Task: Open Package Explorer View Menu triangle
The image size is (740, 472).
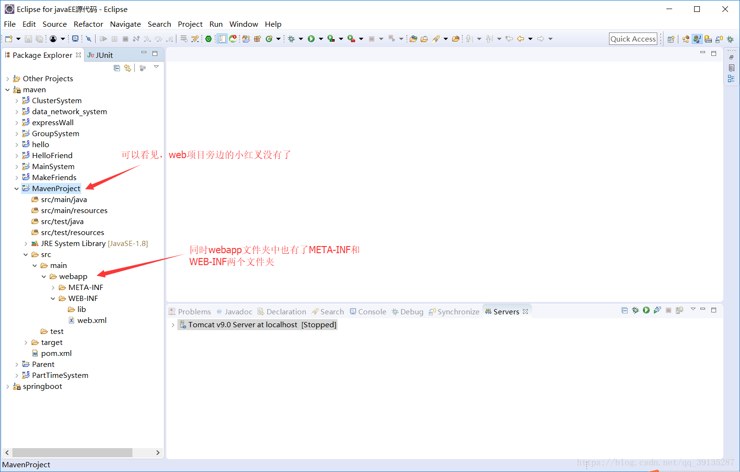Action: [156, 67]
